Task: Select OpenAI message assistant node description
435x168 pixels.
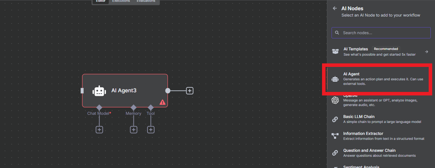Action: 380,102
